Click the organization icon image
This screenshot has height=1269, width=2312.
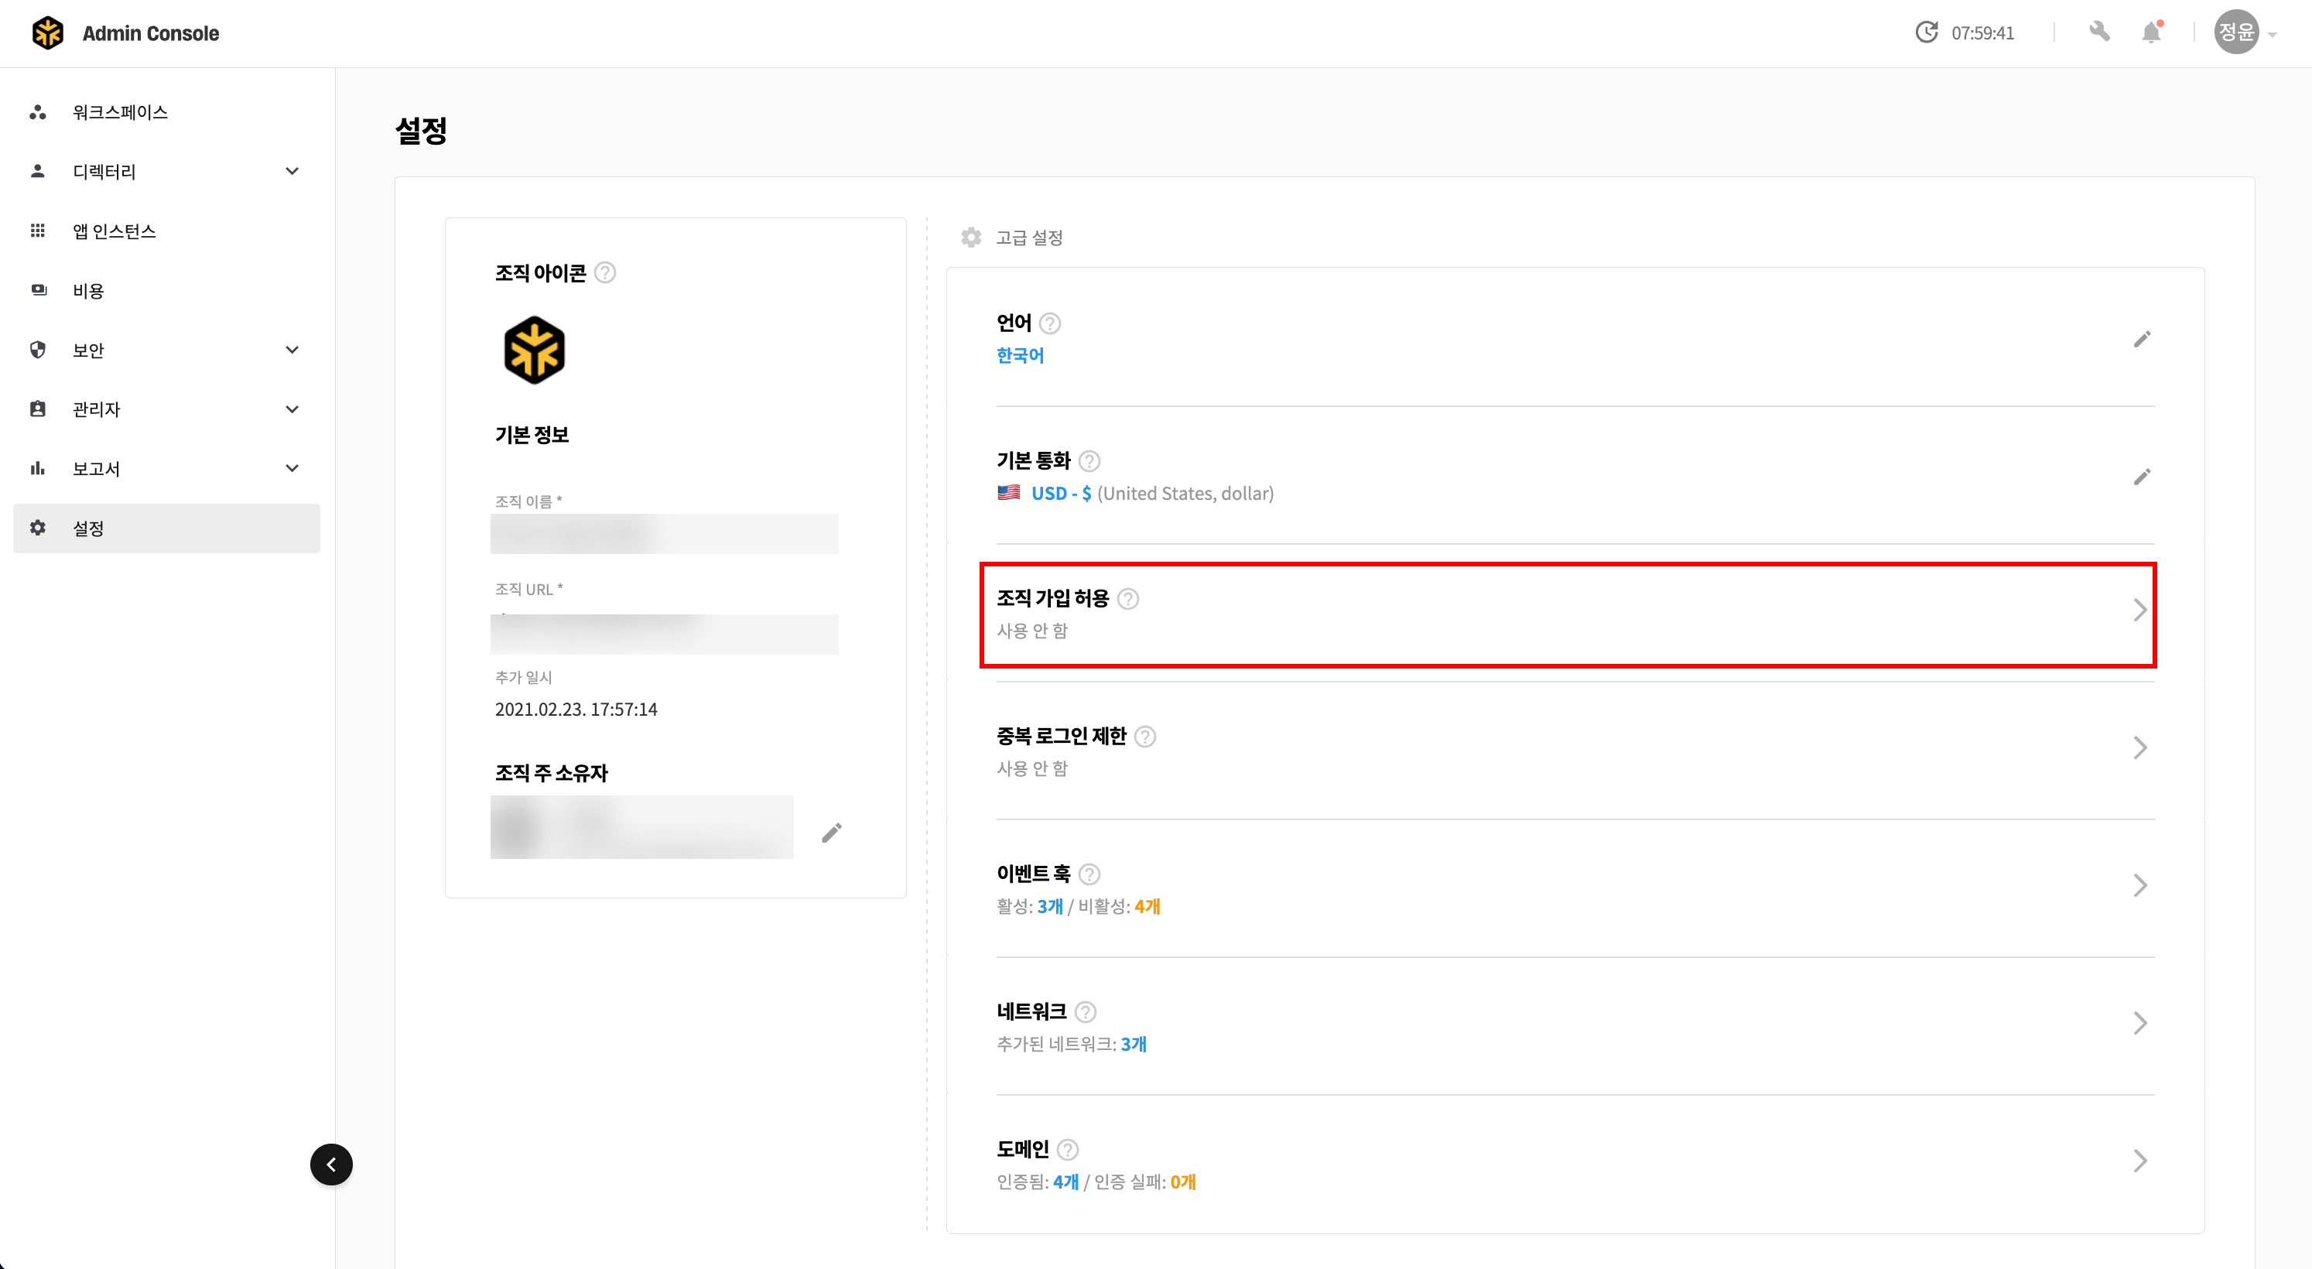tap(534, 350)
